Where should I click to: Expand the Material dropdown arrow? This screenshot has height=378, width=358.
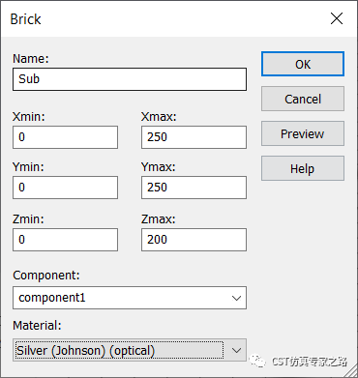tap(236, 350)
